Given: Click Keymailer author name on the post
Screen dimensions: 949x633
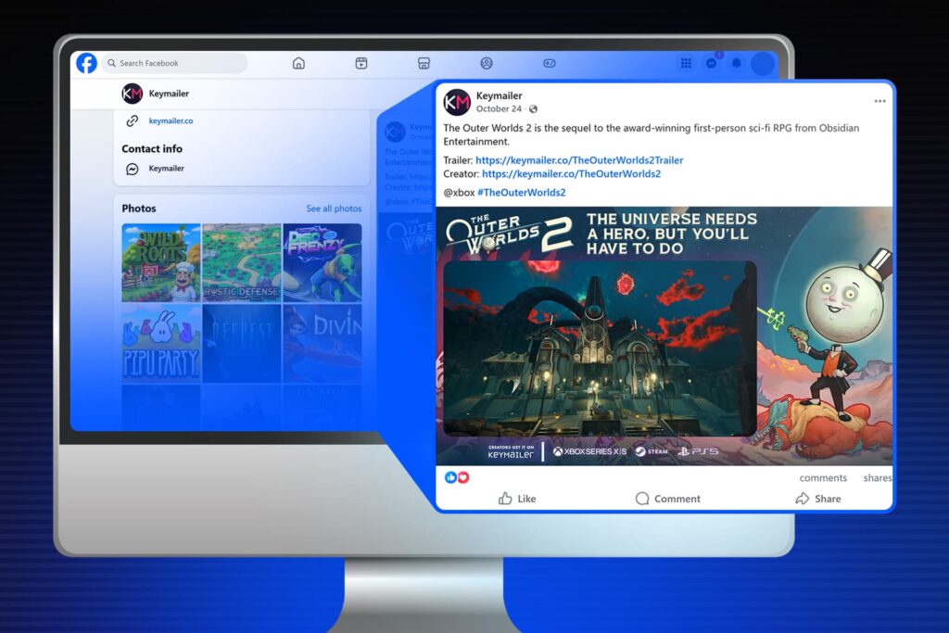Looking at the screenshot, I should tap(499, 95).
